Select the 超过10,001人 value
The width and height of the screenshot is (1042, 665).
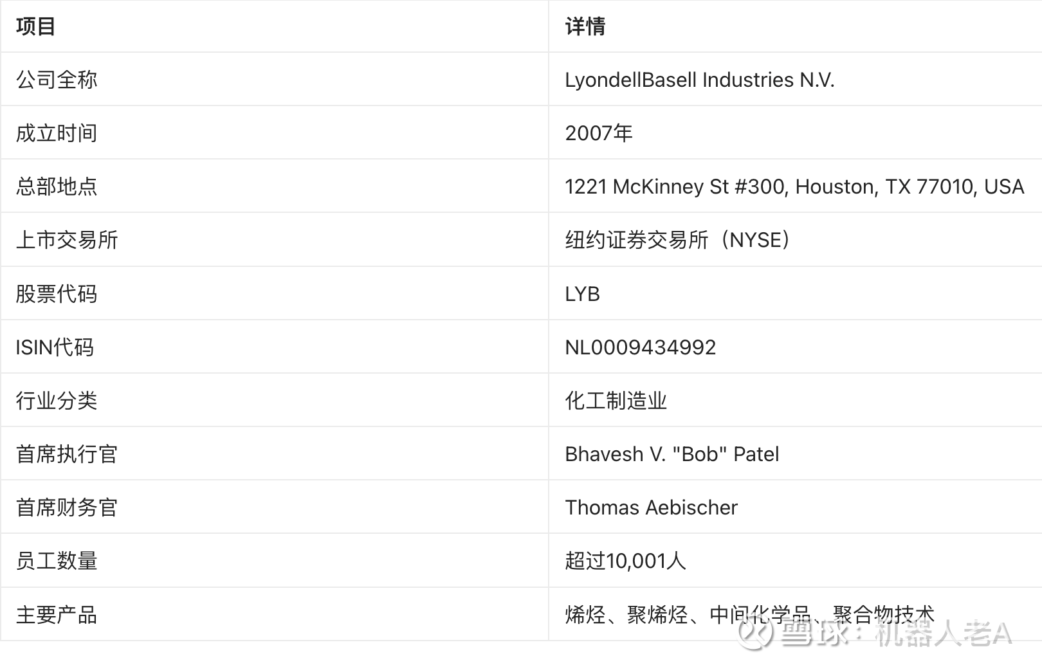[x=625, y=561]
